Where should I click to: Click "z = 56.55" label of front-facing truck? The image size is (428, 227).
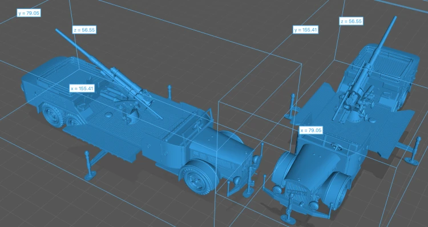(351, 21)
